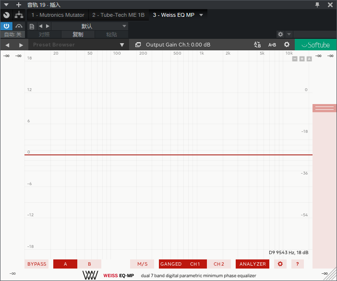Switch to Mutronics Mutator tab
Image resolution: width=337 pixels, height=281 pixels.
click(x=58, y=15)
